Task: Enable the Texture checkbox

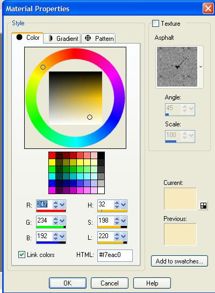Action: pyautogui.click(x=155, y=24)
